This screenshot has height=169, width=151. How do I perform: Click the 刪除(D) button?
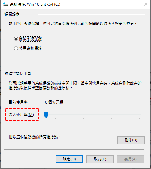coord(131,140)
